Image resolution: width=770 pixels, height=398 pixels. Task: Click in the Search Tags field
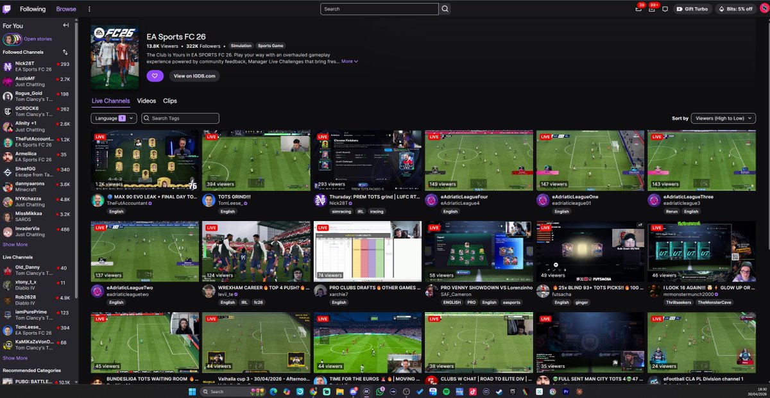tap(180, 118)
